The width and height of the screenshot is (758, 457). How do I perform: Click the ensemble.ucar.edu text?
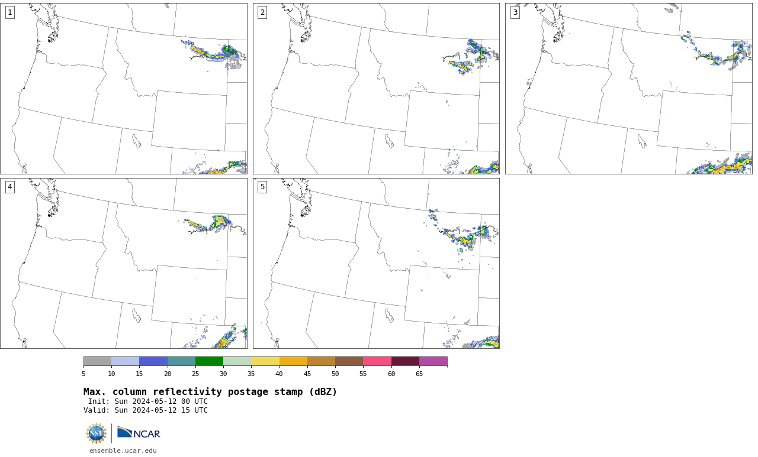(123, 450)
